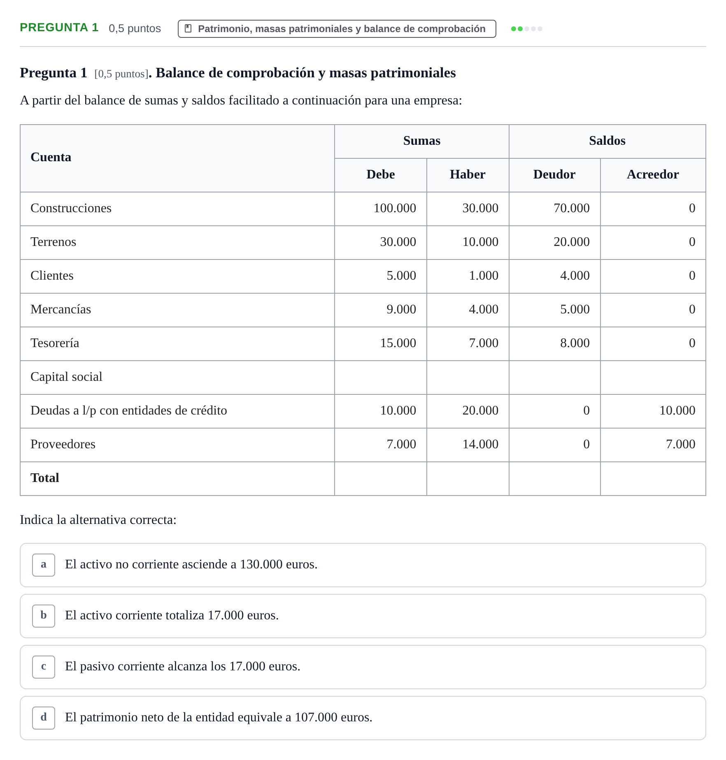Select answer option b
The height and width of the screenshot is (760, 726).
pos(44,616)
